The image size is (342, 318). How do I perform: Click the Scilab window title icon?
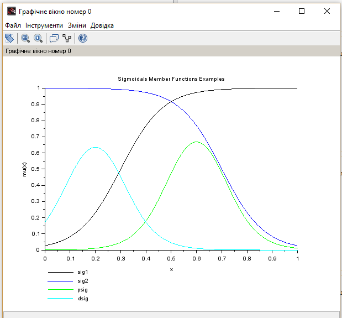(11, 11)
